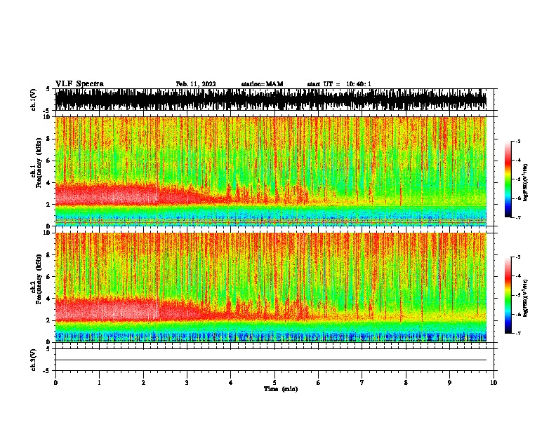Click the "ch.3(V)" axis label
Image resolution: width=556 pixels, height=429 pixels.
click(x=33, y=360)
